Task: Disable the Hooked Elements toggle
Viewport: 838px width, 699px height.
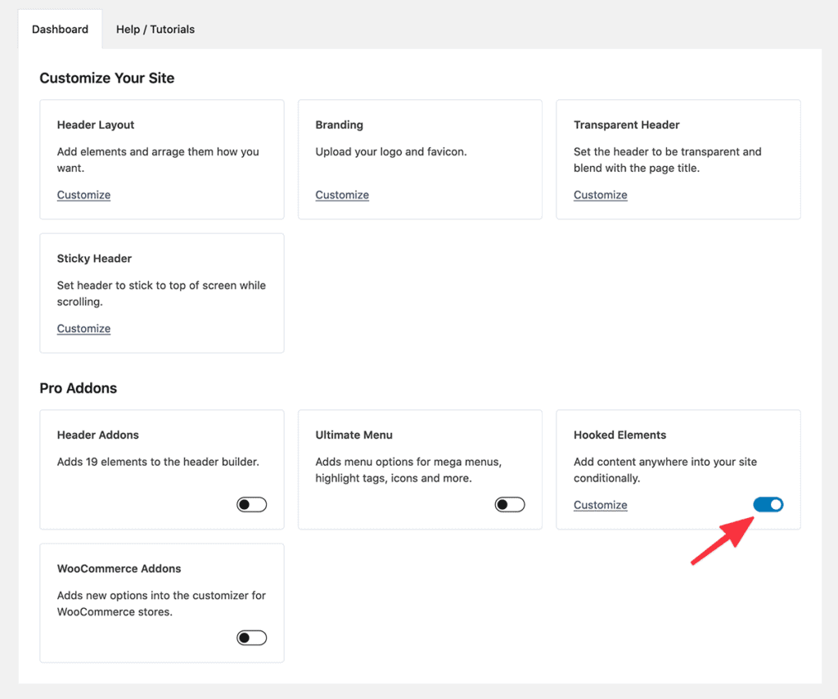Action: (768, 504)
